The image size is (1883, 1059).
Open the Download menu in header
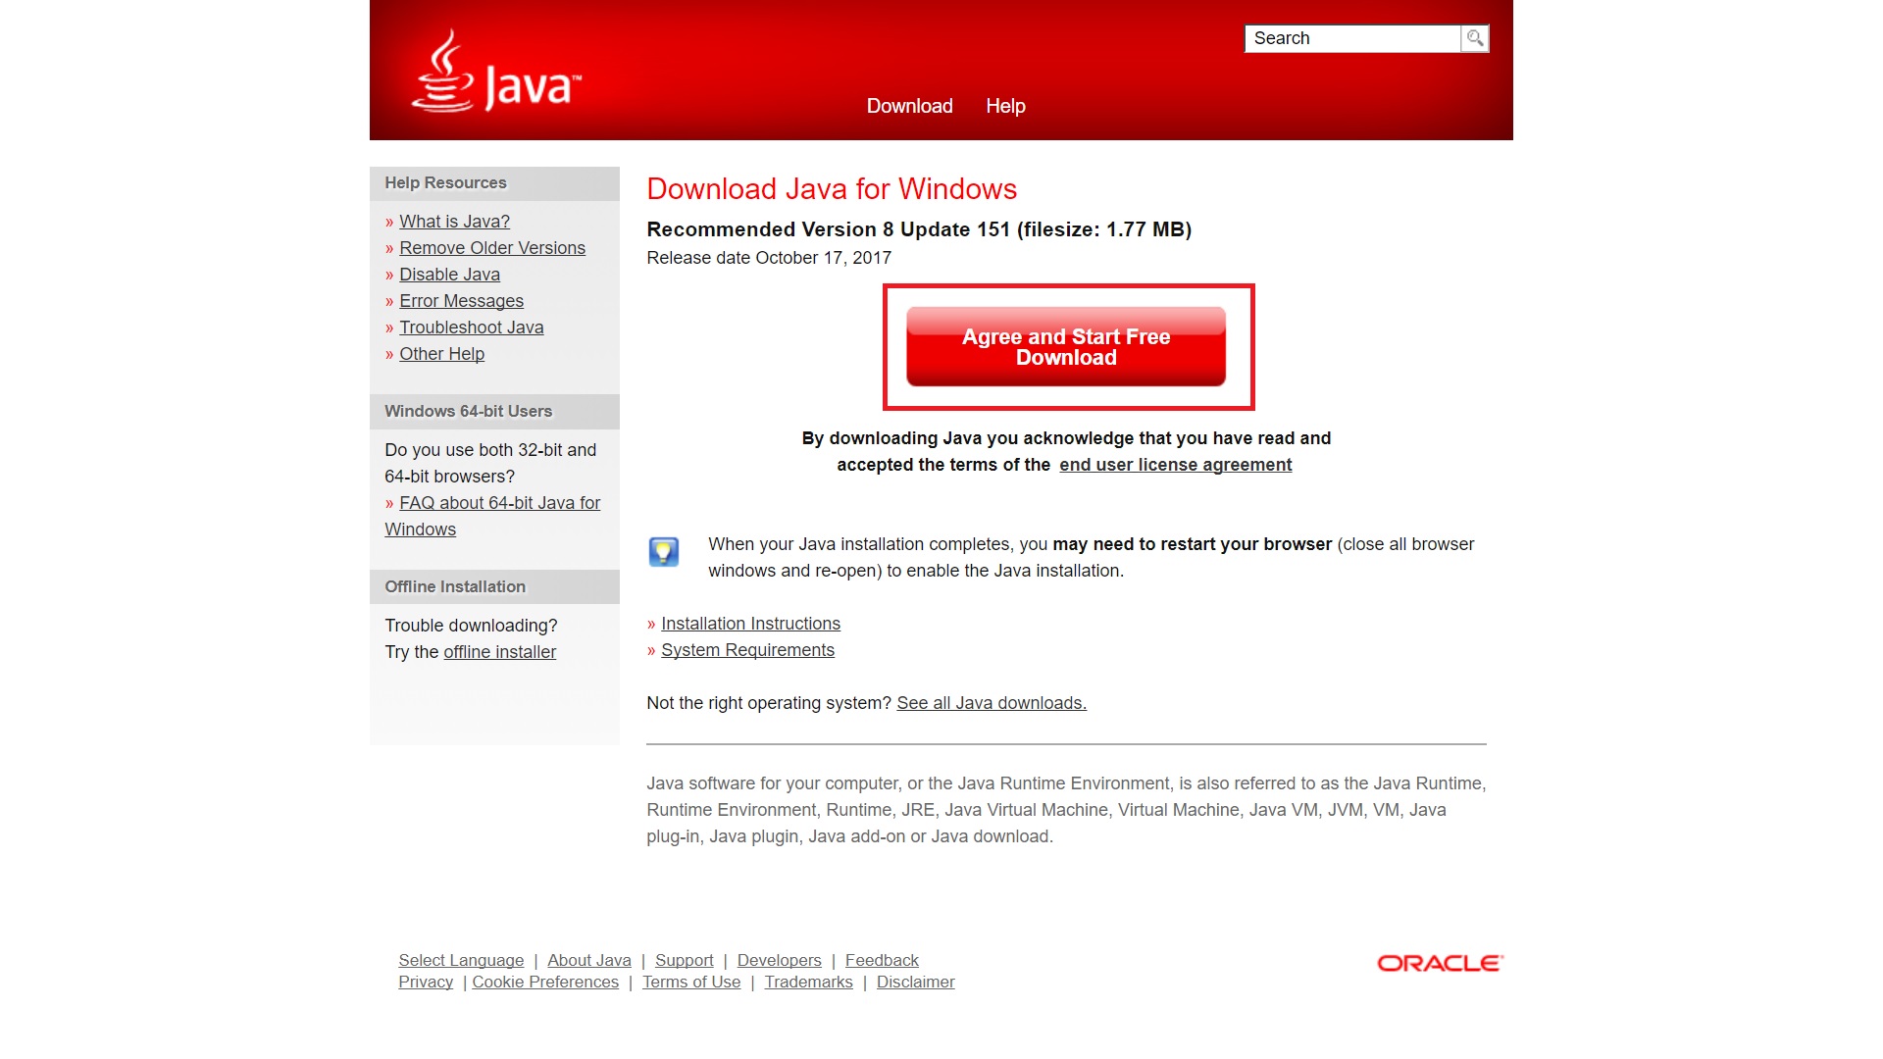tap(909, 106)
